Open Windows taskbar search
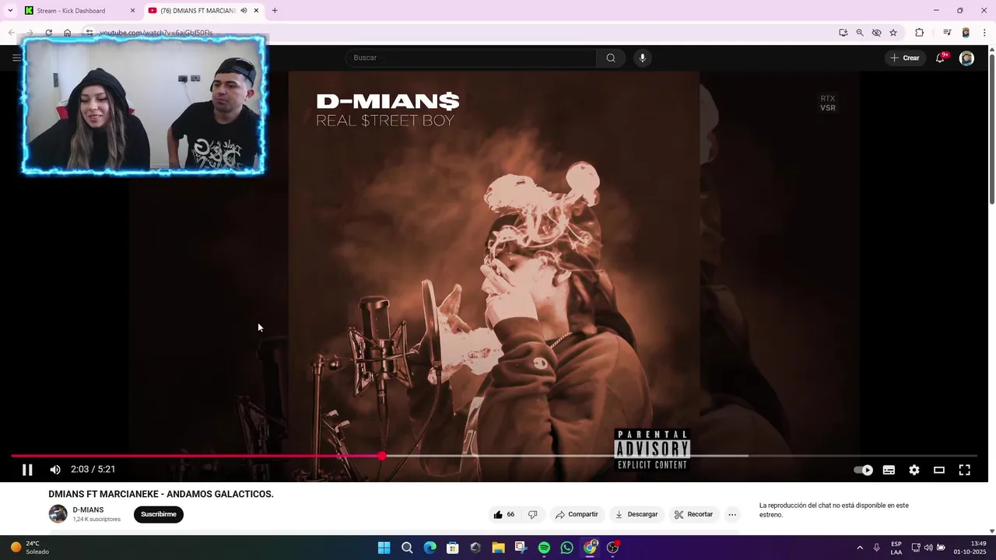The image size is (996, 560). click(x=407, y=548)
